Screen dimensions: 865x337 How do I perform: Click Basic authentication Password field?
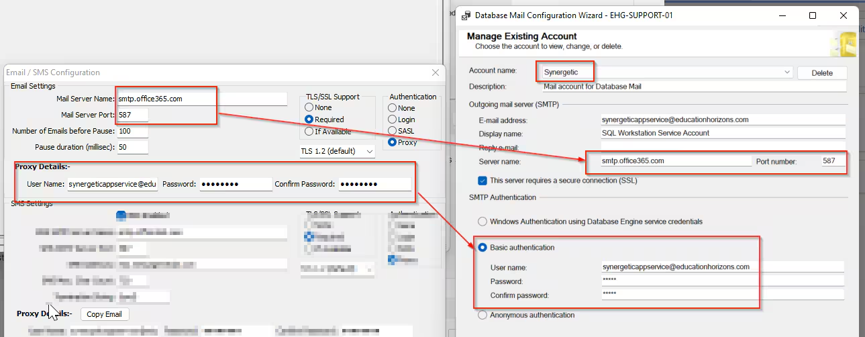tap(723, 281)
